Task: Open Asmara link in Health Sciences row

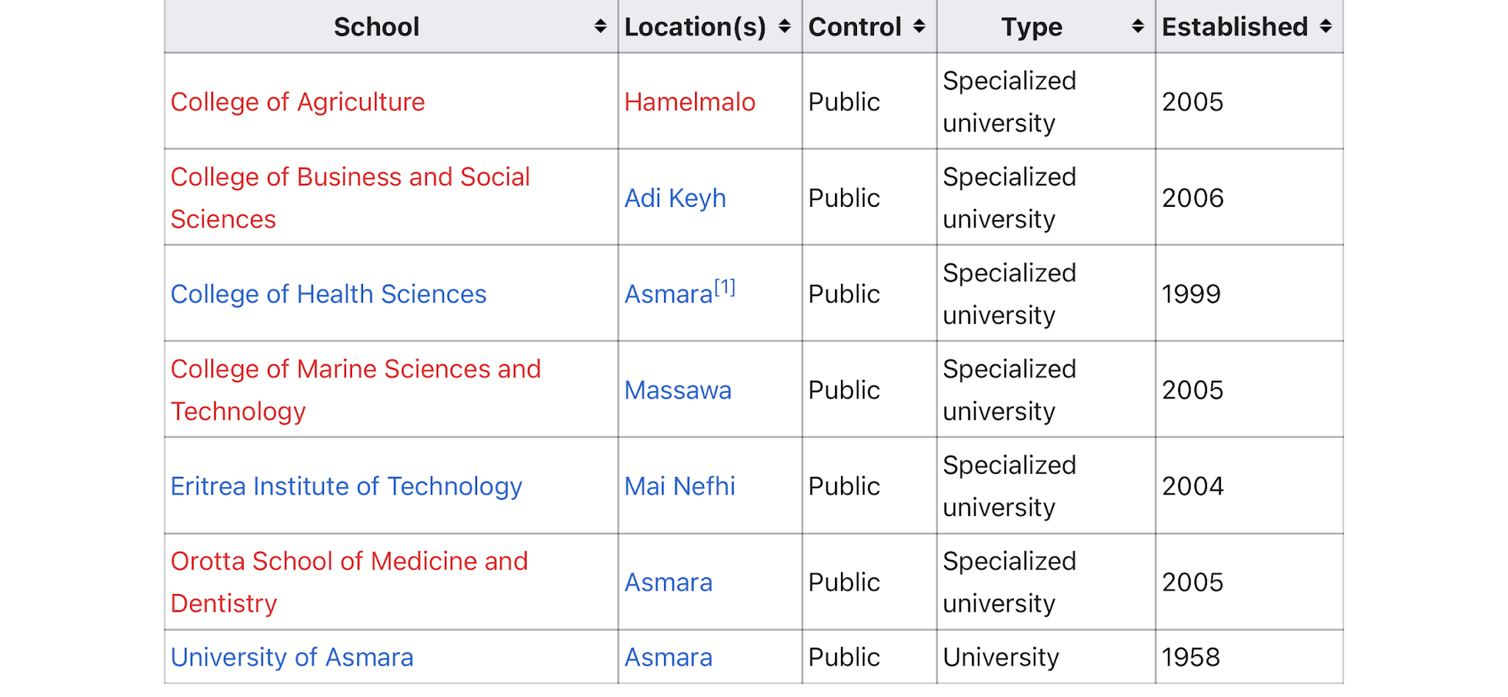Action: [x=669, y=294]
